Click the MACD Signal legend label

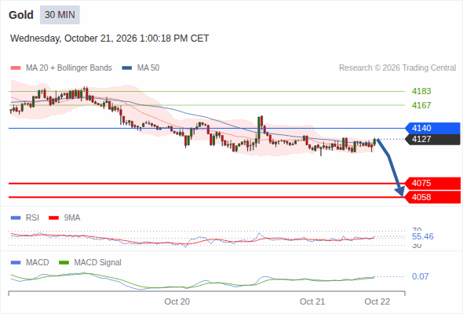click(98, 263)
